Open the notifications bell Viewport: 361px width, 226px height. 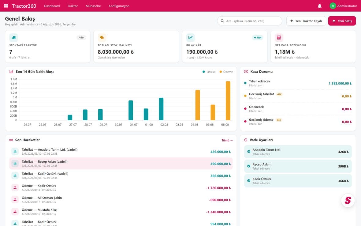tap(320, 6)
